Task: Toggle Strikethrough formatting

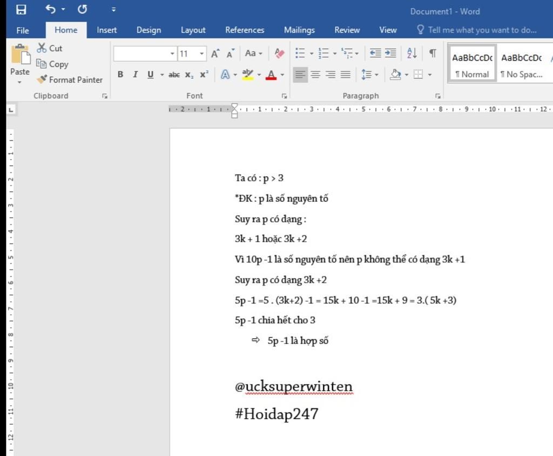Action: point(174,75)
